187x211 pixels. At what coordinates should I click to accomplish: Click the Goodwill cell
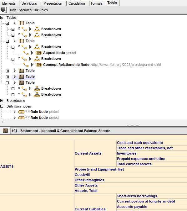pos(131,175)
